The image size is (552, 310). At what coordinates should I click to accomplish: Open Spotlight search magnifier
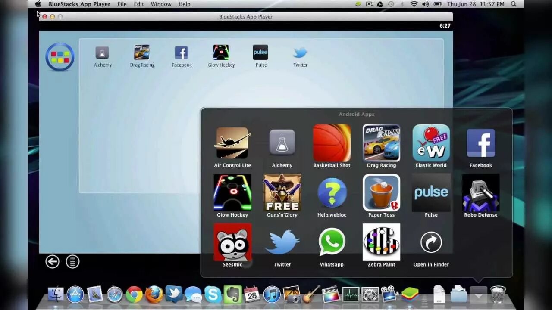[x=514, y=4]
